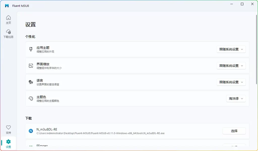Select the 设置 gear in sidebar

[8, 144]
